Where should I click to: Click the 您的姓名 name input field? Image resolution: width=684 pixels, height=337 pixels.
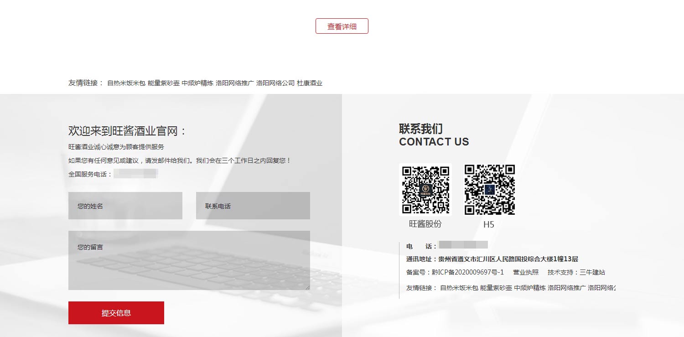(125, 205)
